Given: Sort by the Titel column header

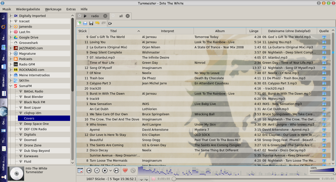Looking at the screenshot, I should [x=115, y=31].
